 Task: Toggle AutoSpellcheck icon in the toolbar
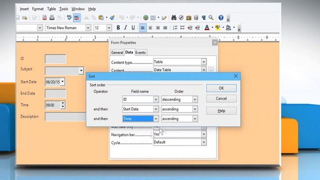(x=76, y=18)
